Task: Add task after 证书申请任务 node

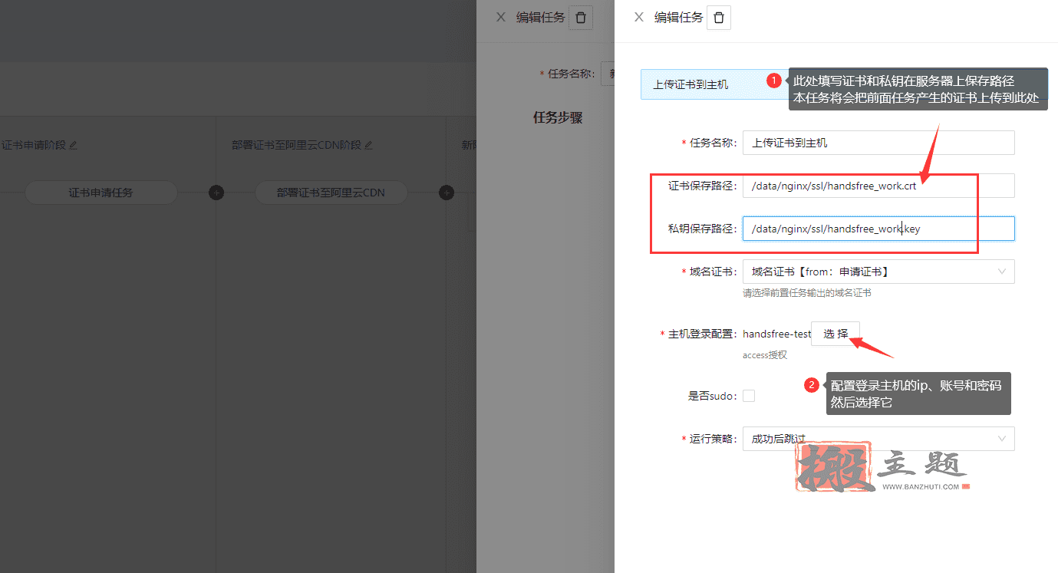Action: pos(216,193)
